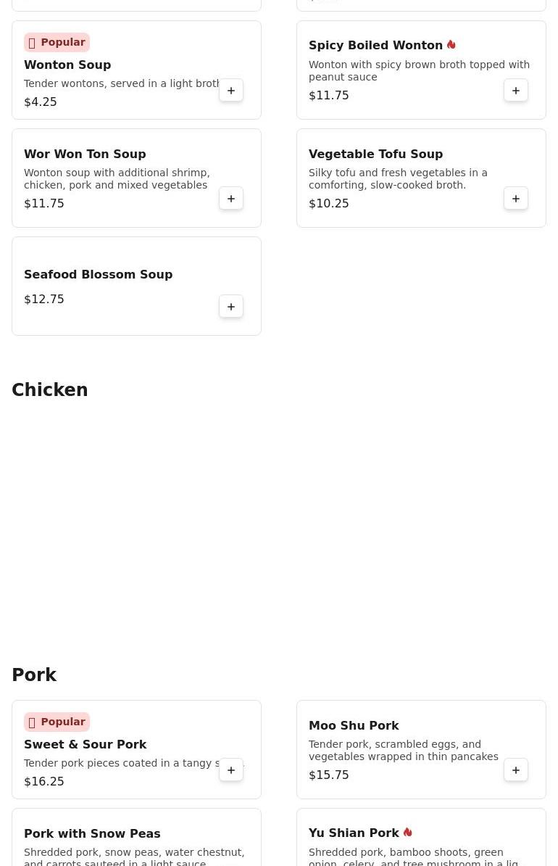Open Spicy Boiled Wonton item details

(x=375, y=45)
